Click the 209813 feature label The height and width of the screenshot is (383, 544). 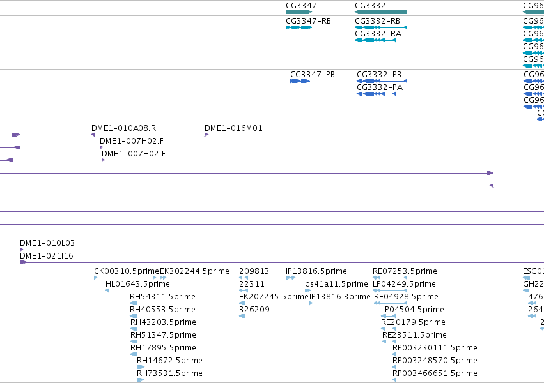(x=254, y=271)
